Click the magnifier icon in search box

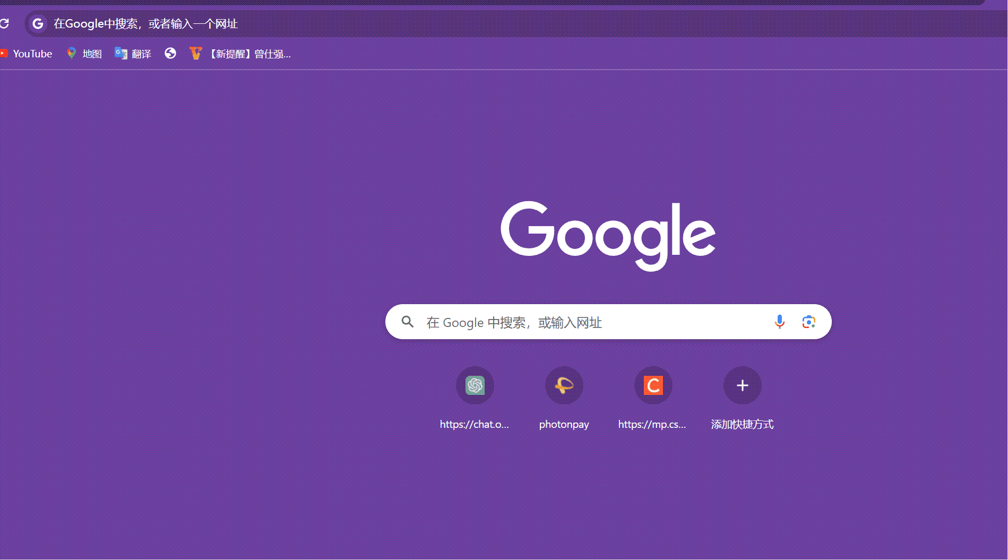[408, 322]
